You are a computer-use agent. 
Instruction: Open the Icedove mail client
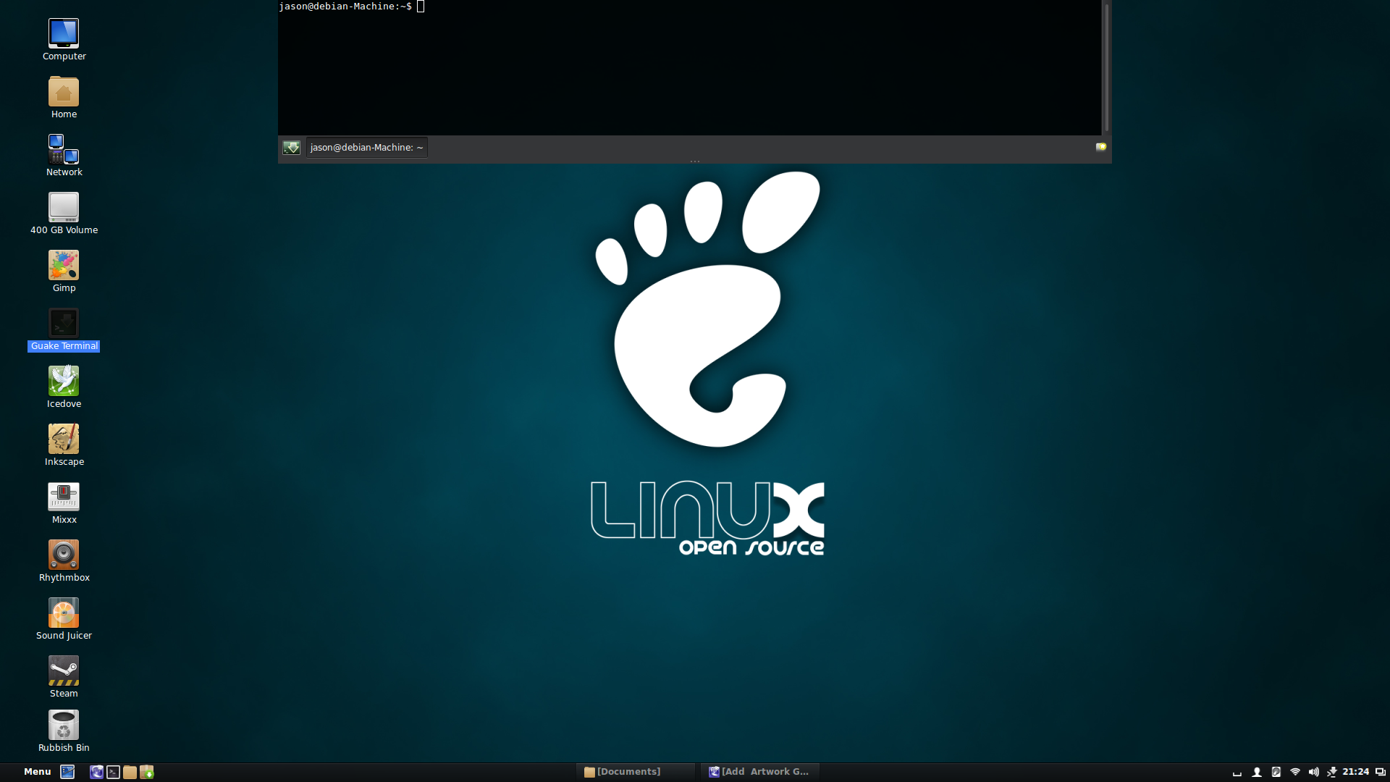click(63, 379)
